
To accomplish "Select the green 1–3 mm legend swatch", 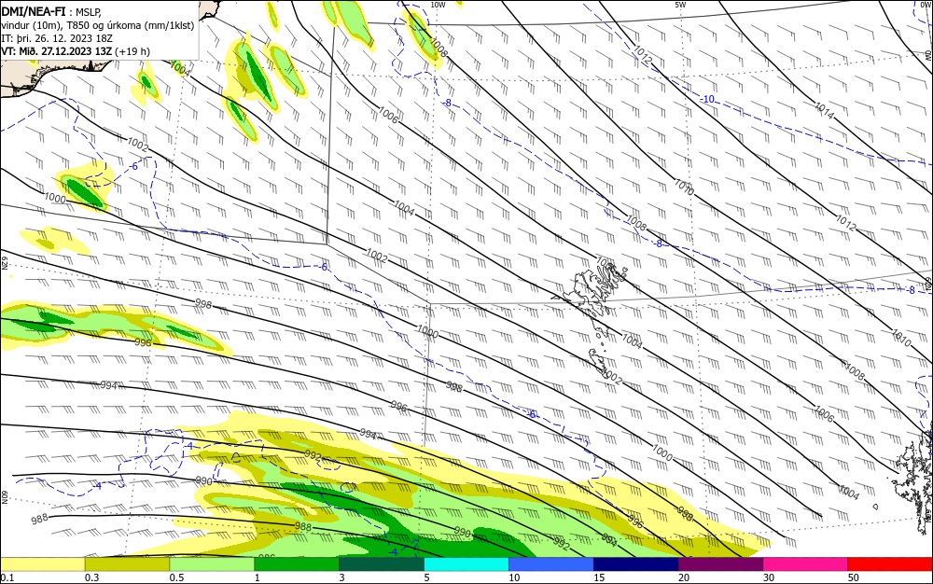I will point(297,564).
